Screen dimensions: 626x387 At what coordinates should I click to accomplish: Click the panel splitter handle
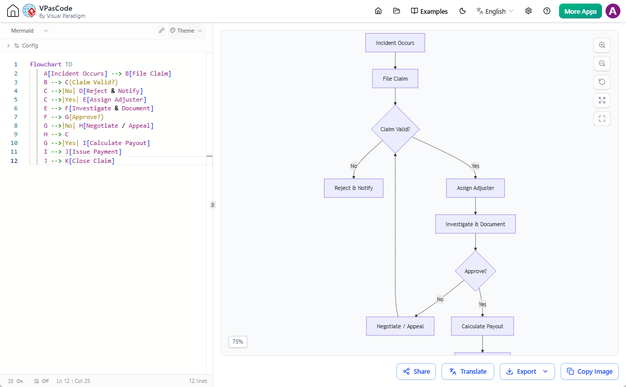tap(213, 205)
